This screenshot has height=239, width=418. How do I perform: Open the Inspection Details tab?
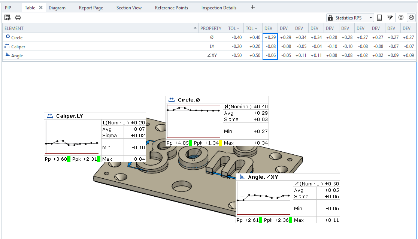[x=219, y=7]
